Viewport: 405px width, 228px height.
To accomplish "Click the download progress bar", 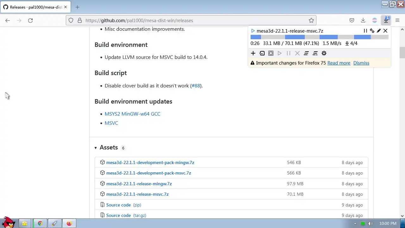I will 319,37.
